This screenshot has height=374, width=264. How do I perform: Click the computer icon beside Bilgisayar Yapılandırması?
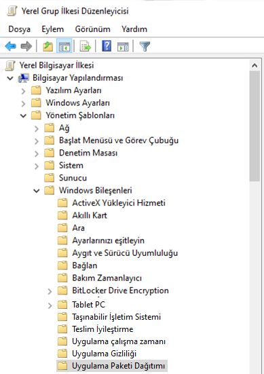tap(24, 78)
